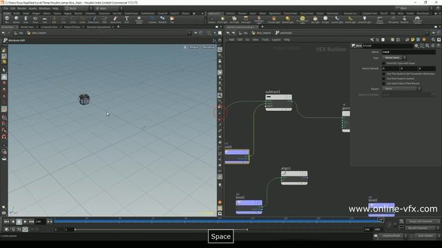Image resolution: width=442 pixels, height=248 pixels.
Task: Toggle Override Type with Input checkbox
Action: pos(384,63)
